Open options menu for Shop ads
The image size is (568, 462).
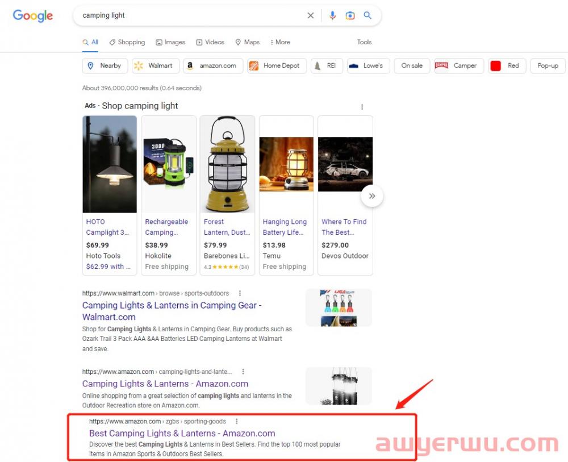coord(362,107)
